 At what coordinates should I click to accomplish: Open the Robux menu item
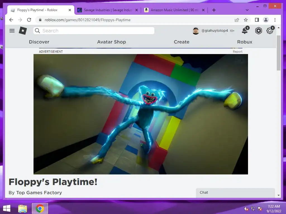pos(245,42)
